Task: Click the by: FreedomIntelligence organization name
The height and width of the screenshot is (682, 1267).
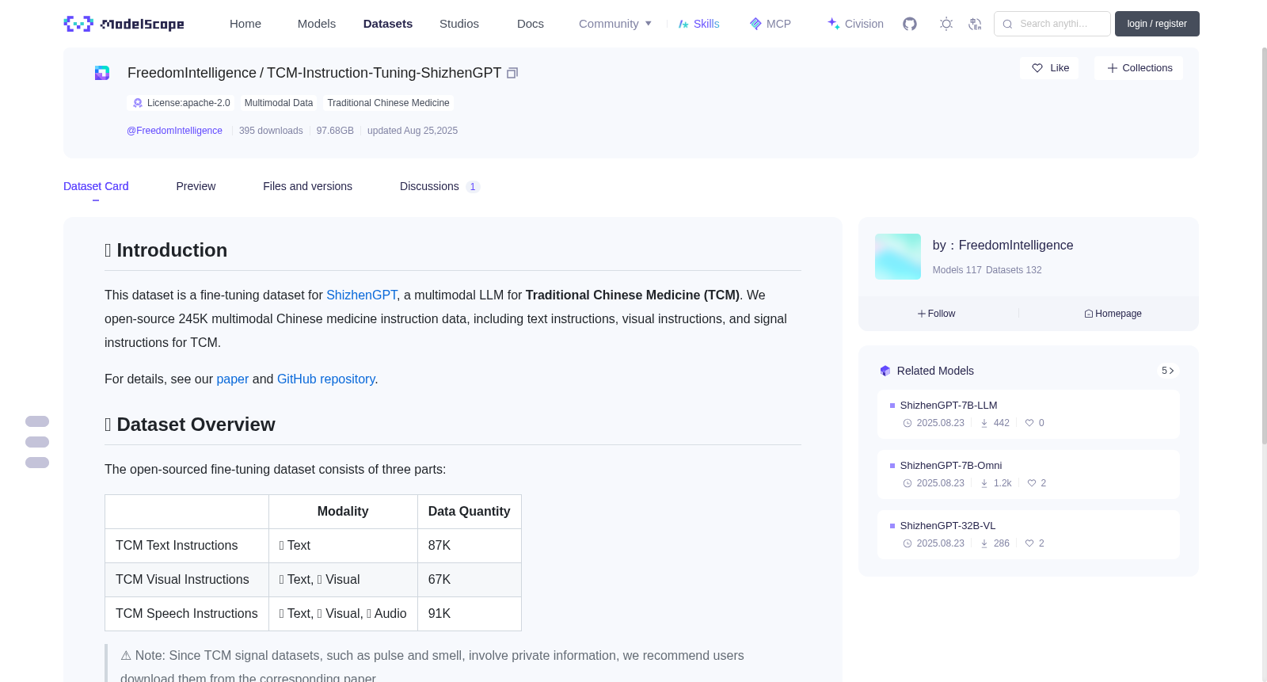Action: [x=1003, y=246]
